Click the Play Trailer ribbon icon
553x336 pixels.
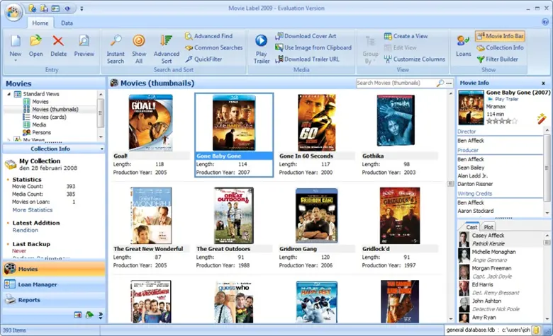click(262, 46)
